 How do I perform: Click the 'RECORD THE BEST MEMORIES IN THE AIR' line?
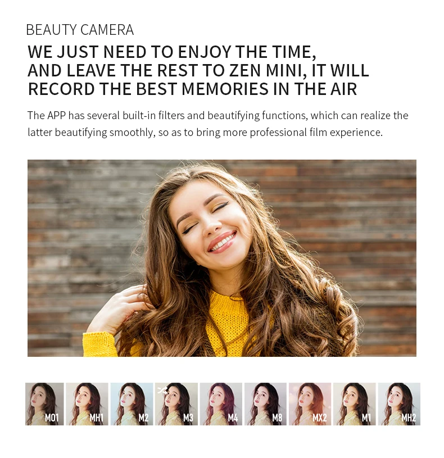click(x=192, y=89)
